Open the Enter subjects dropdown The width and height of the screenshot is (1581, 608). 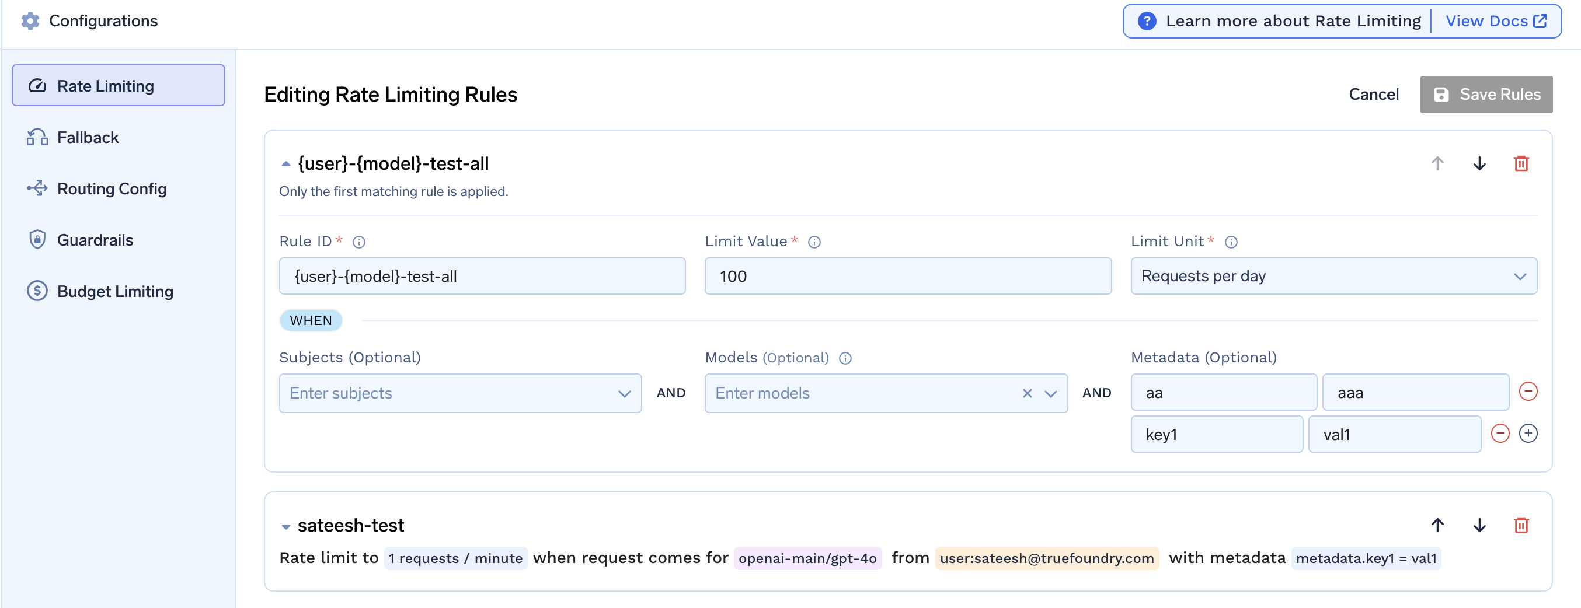pyautogui.click(x=460, y=393)
